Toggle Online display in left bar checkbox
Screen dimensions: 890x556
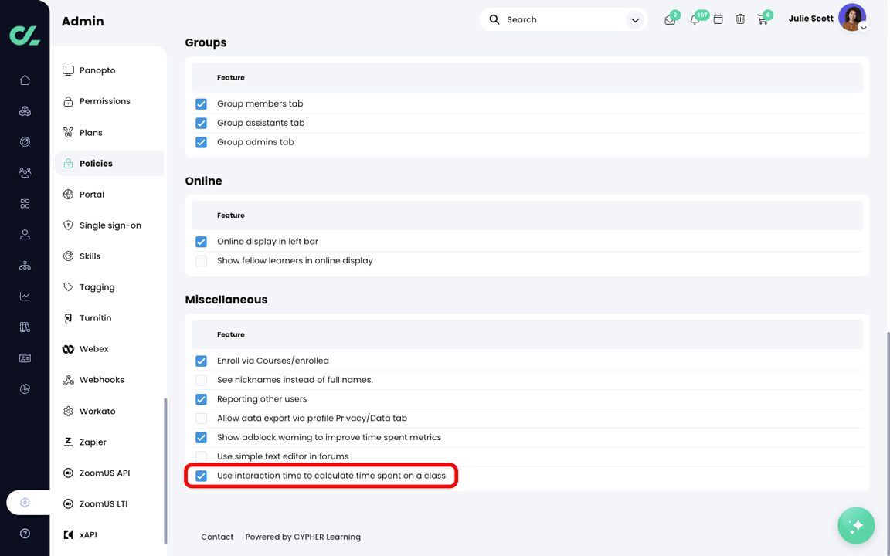[x=201, y=242]
